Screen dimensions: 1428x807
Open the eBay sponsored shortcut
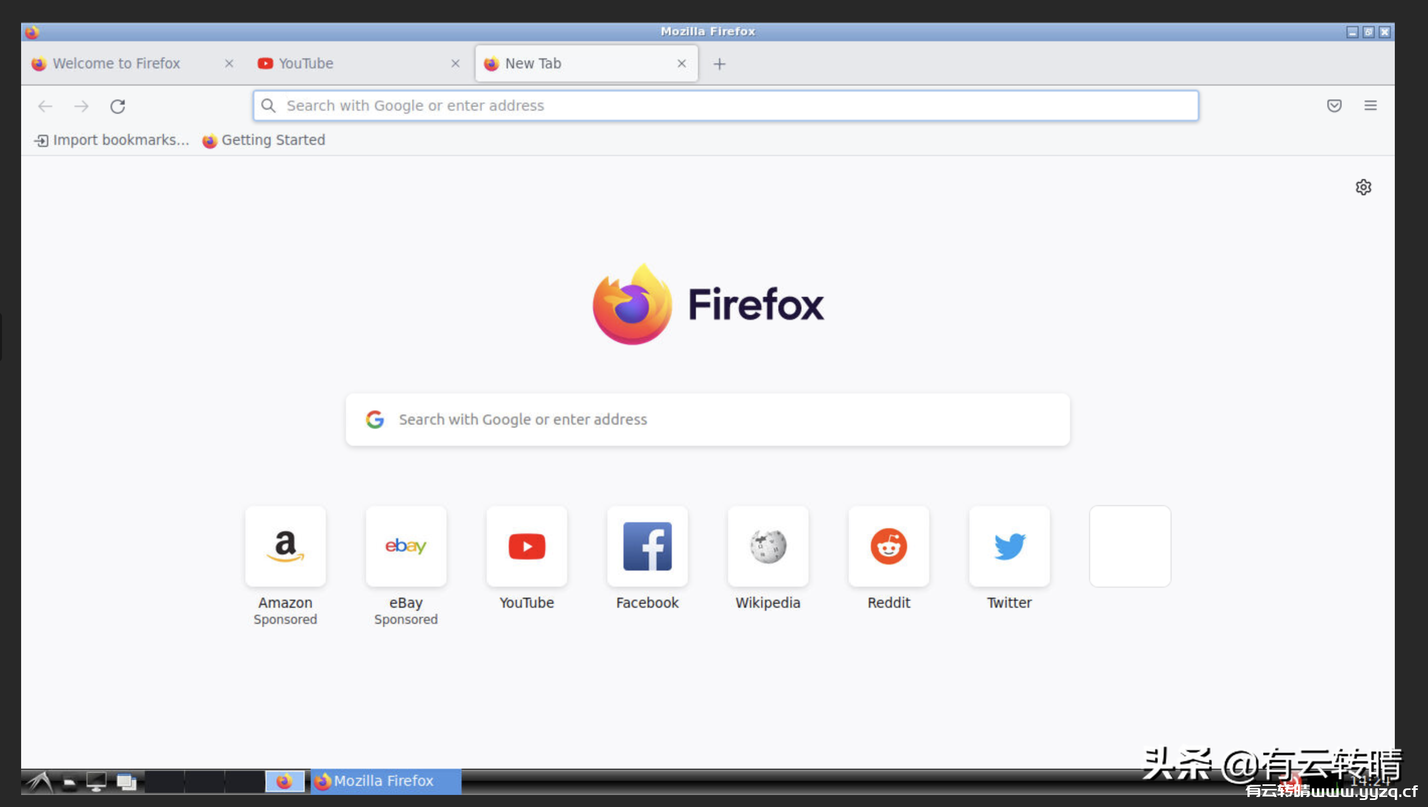[405, 546]
